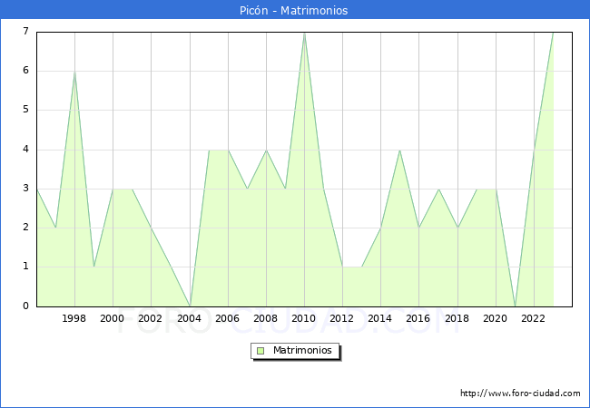The image size is (590, 408).
Task: Click the y-axis value 2
Action: click(25, 228)
